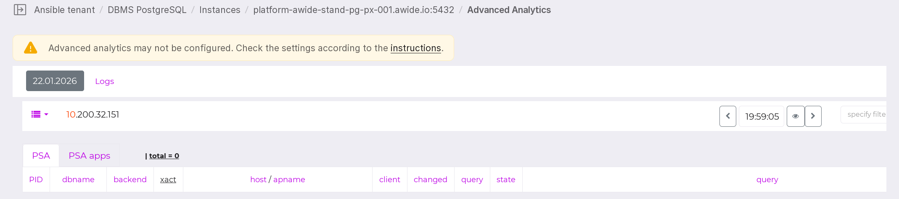Image resolution: width=899 pixels, height=199 pixels.
Task: Select the 22.01.2026 date tab
Action: [55, 81]
